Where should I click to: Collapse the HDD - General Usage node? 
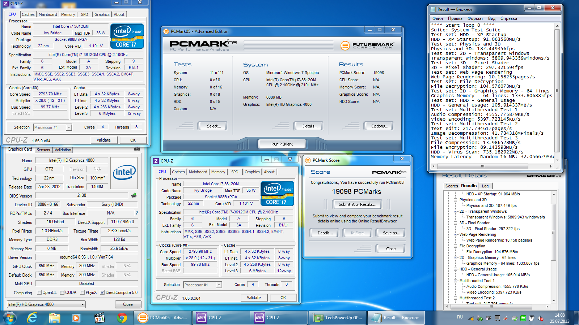click(456, 269)
